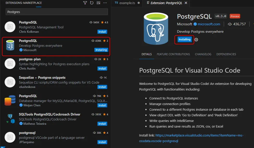Switch to the Changelog tab
This screenshot has height=148, width=254.
[x=203, y=54]
